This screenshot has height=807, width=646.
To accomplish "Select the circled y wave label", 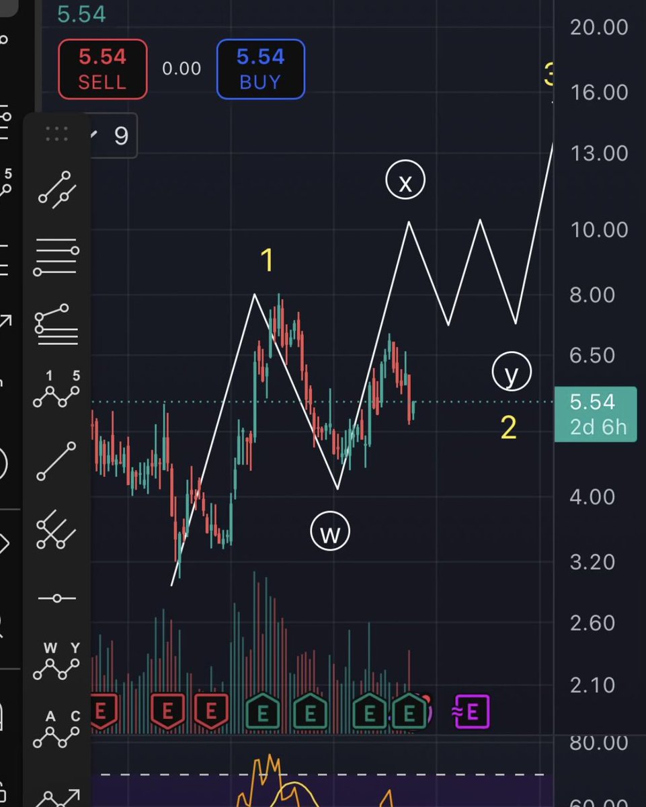I will click(x=512, y=372).
